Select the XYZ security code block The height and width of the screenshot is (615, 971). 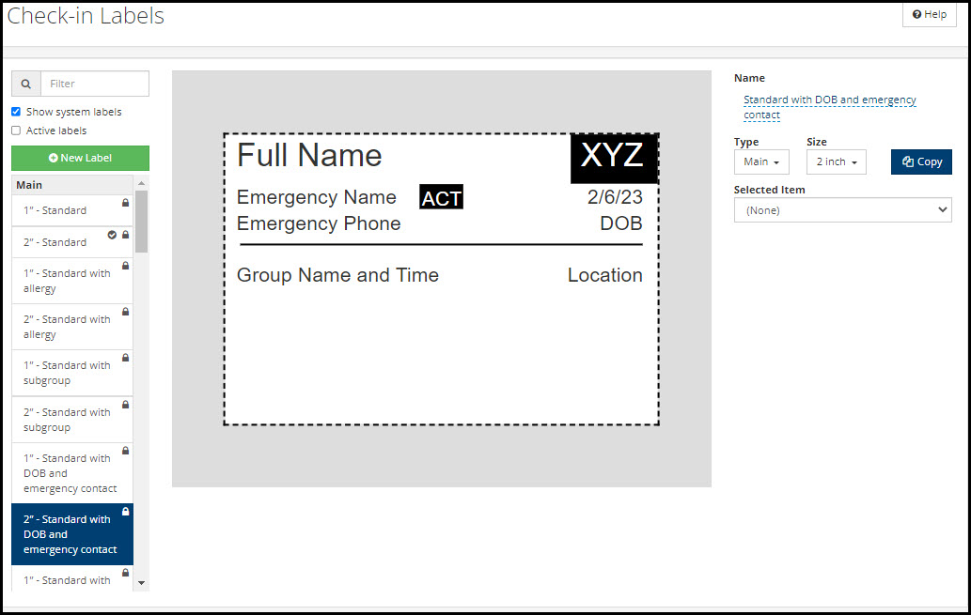pos(613,159)
